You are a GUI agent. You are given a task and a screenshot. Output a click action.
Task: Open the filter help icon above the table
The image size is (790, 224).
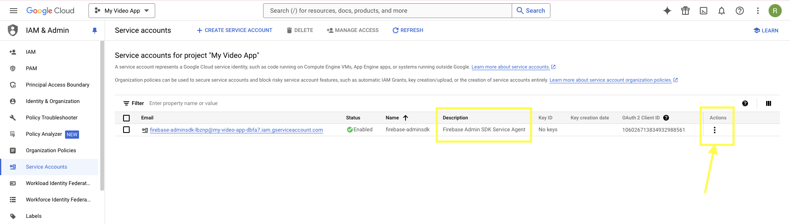tap(745, 103)
